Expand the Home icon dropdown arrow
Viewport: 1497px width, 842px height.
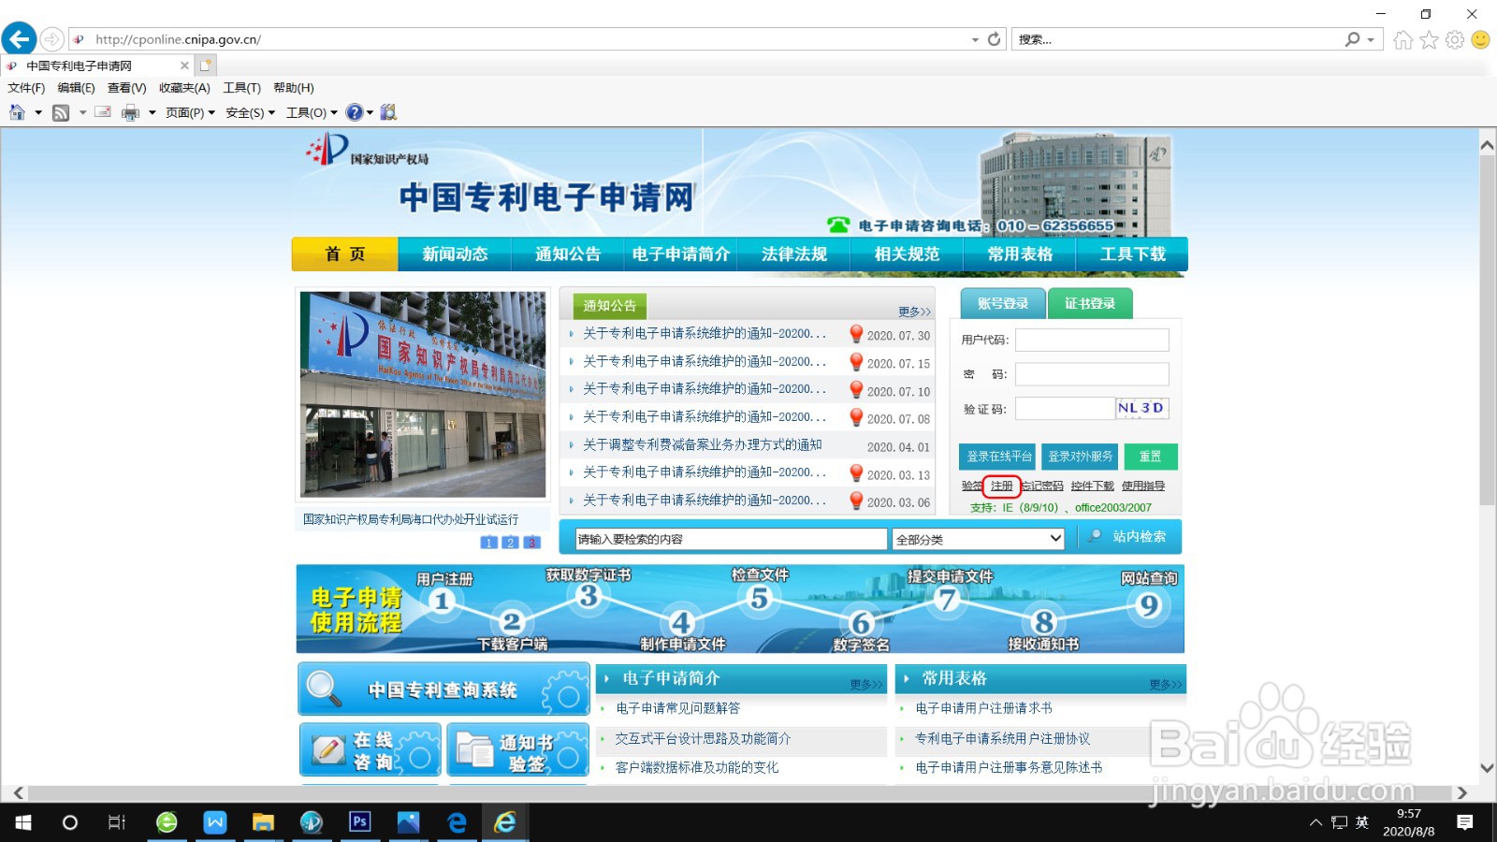click(38, 112)
